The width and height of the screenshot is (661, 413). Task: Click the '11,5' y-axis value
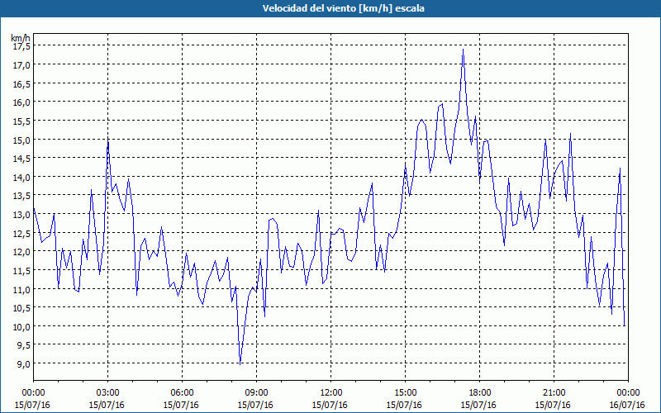(21, 271)
